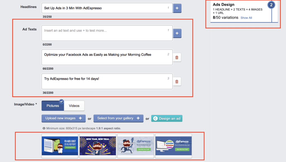Toggle the Videos media type selector
Viewport: 286px width, 162px height.
click(x=74, y=106)
